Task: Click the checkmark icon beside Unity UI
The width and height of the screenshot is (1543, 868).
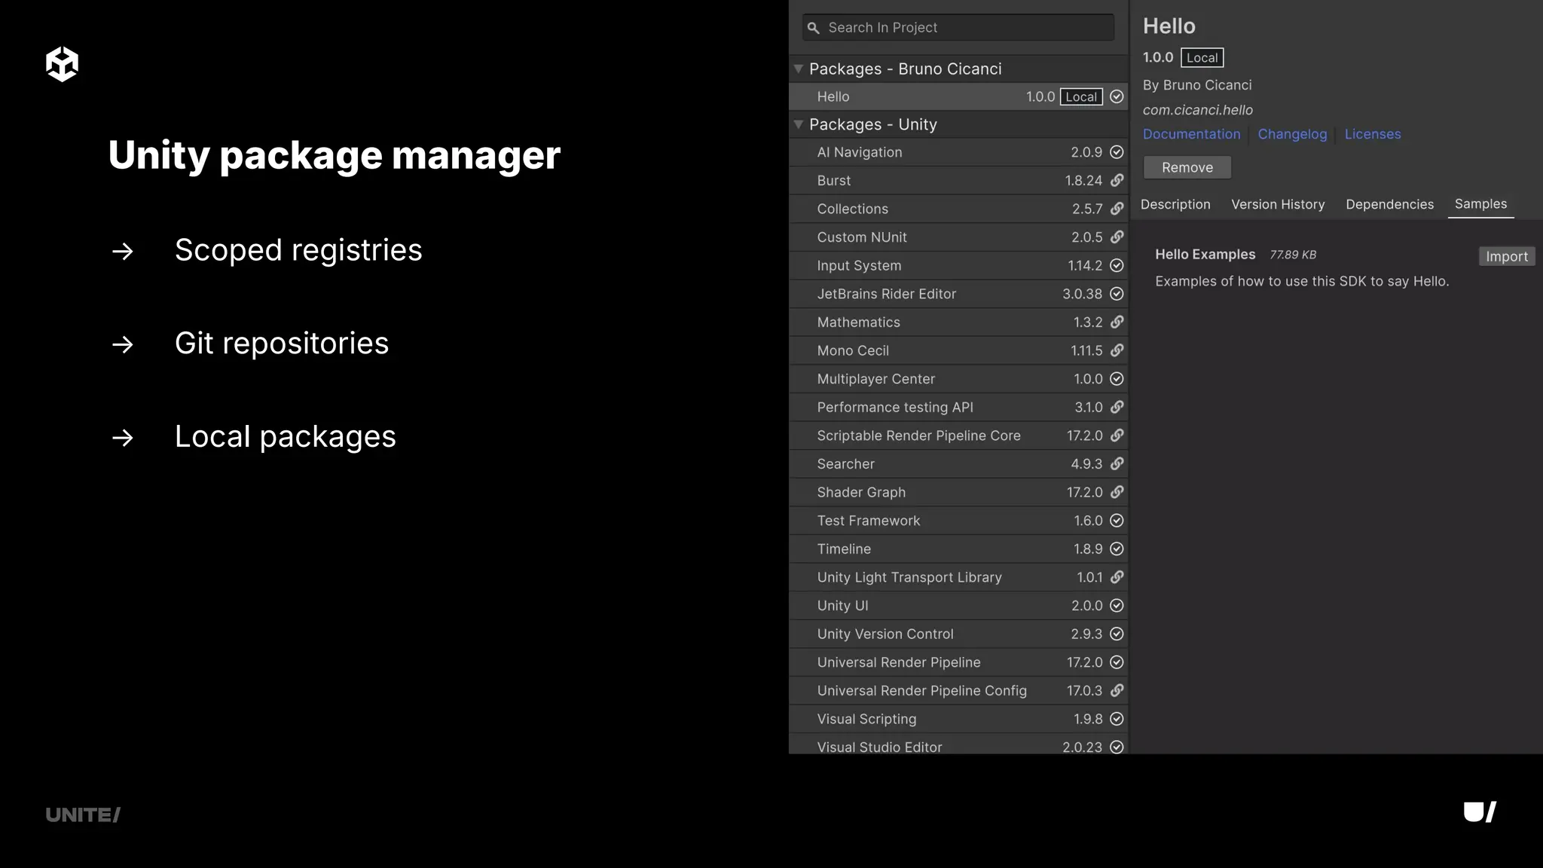Action: point(1117,606)
